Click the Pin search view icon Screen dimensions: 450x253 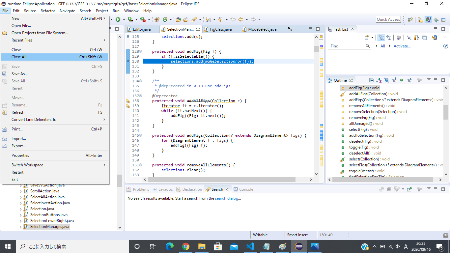(x=409, y=189)
